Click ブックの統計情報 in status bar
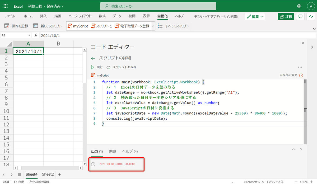This screenshot has height=184, width=317. (x=39, y=182)
